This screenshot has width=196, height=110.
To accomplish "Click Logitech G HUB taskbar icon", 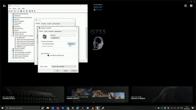I will 83,108.
